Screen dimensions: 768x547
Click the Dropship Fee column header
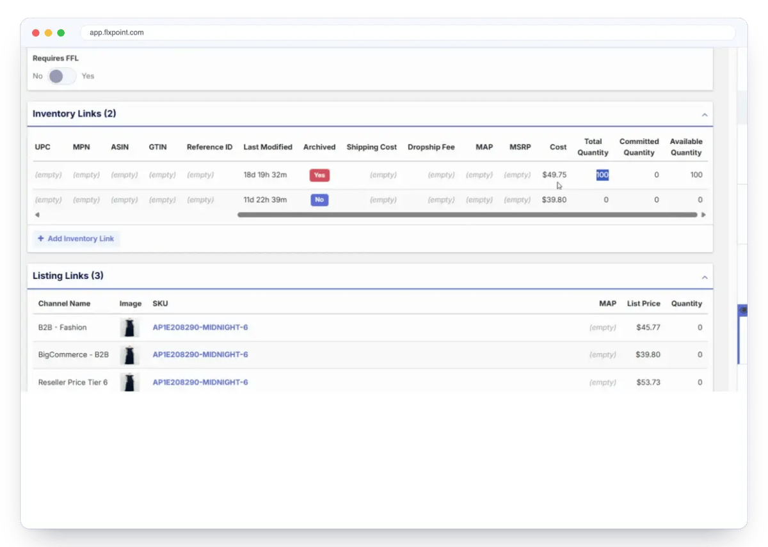[431, 147]
